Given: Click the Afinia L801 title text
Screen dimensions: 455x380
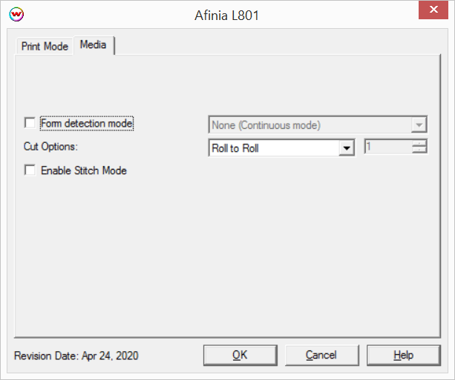Looking at the screenshot, I should 226,16.
